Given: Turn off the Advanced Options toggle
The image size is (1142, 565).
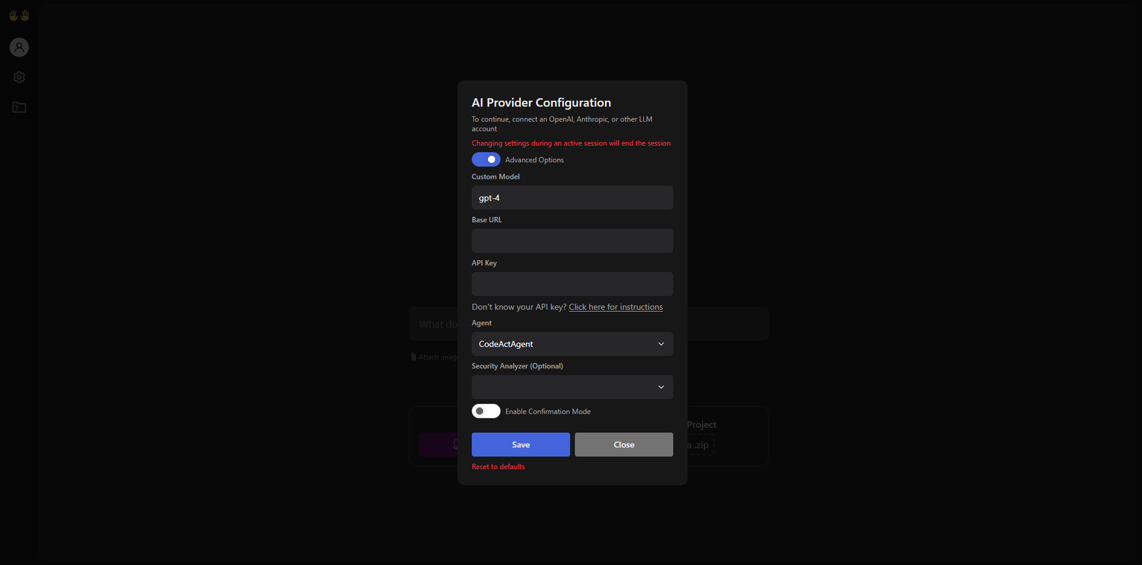Looking at the screenshot, I should 486,159.
